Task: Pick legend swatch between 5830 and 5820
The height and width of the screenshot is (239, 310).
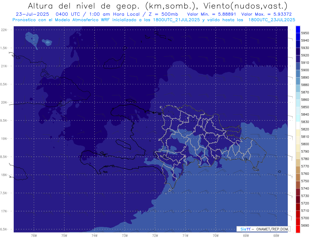Action: [298, 125]
